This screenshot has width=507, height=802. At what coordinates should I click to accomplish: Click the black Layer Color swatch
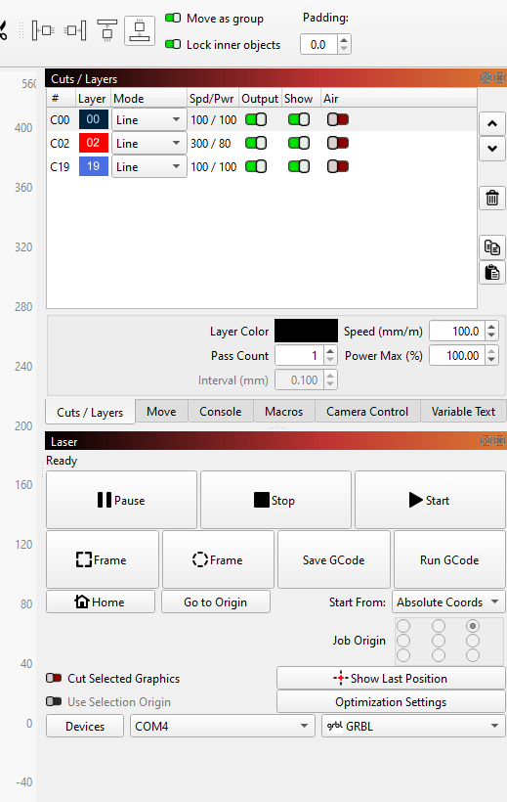point(306,331)
